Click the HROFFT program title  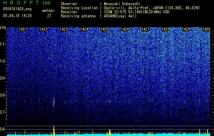coord(21,3)
